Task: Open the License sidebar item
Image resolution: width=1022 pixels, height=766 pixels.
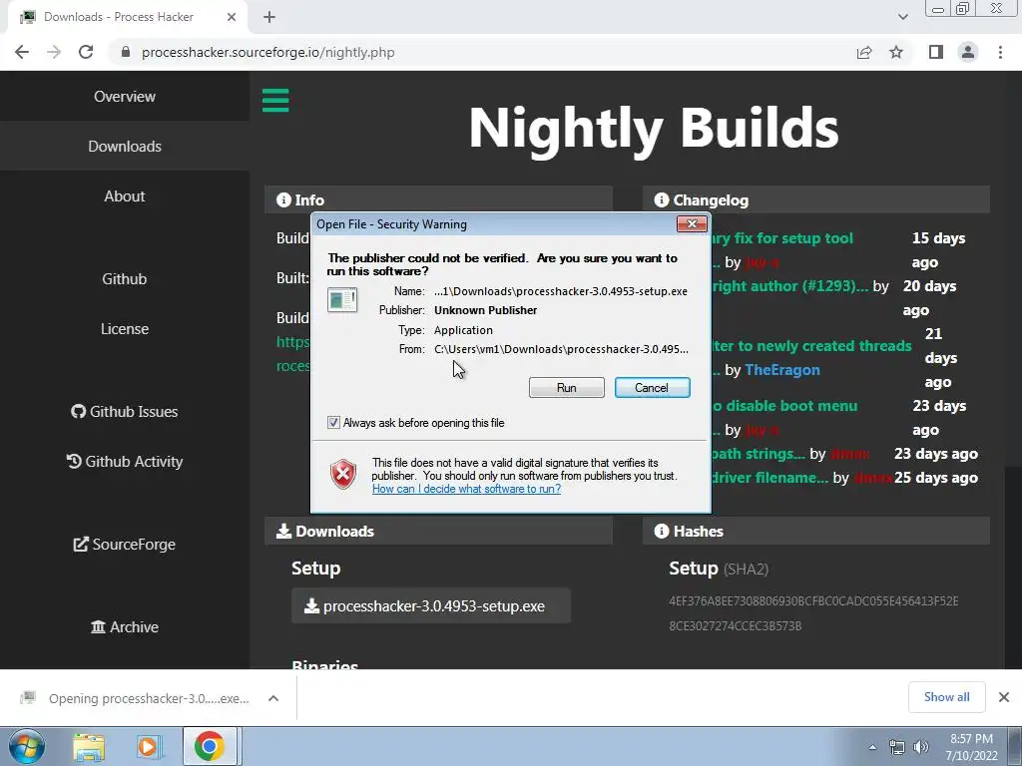Action: (125, 329)
